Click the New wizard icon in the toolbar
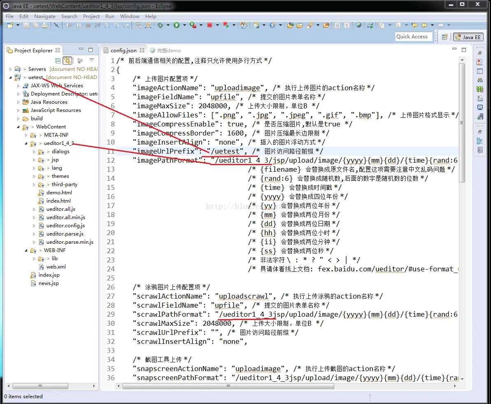The image size is (491, 404). (10, 25)
